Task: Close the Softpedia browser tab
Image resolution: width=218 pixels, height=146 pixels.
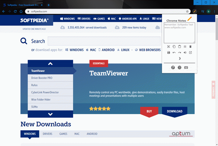Action: [42, 5]
